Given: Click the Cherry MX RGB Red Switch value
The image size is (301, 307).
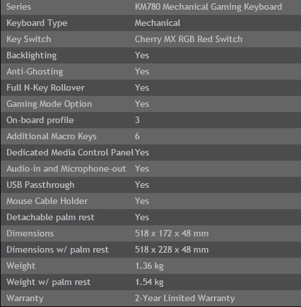Looking at the screenshot, I should (189, 40).
